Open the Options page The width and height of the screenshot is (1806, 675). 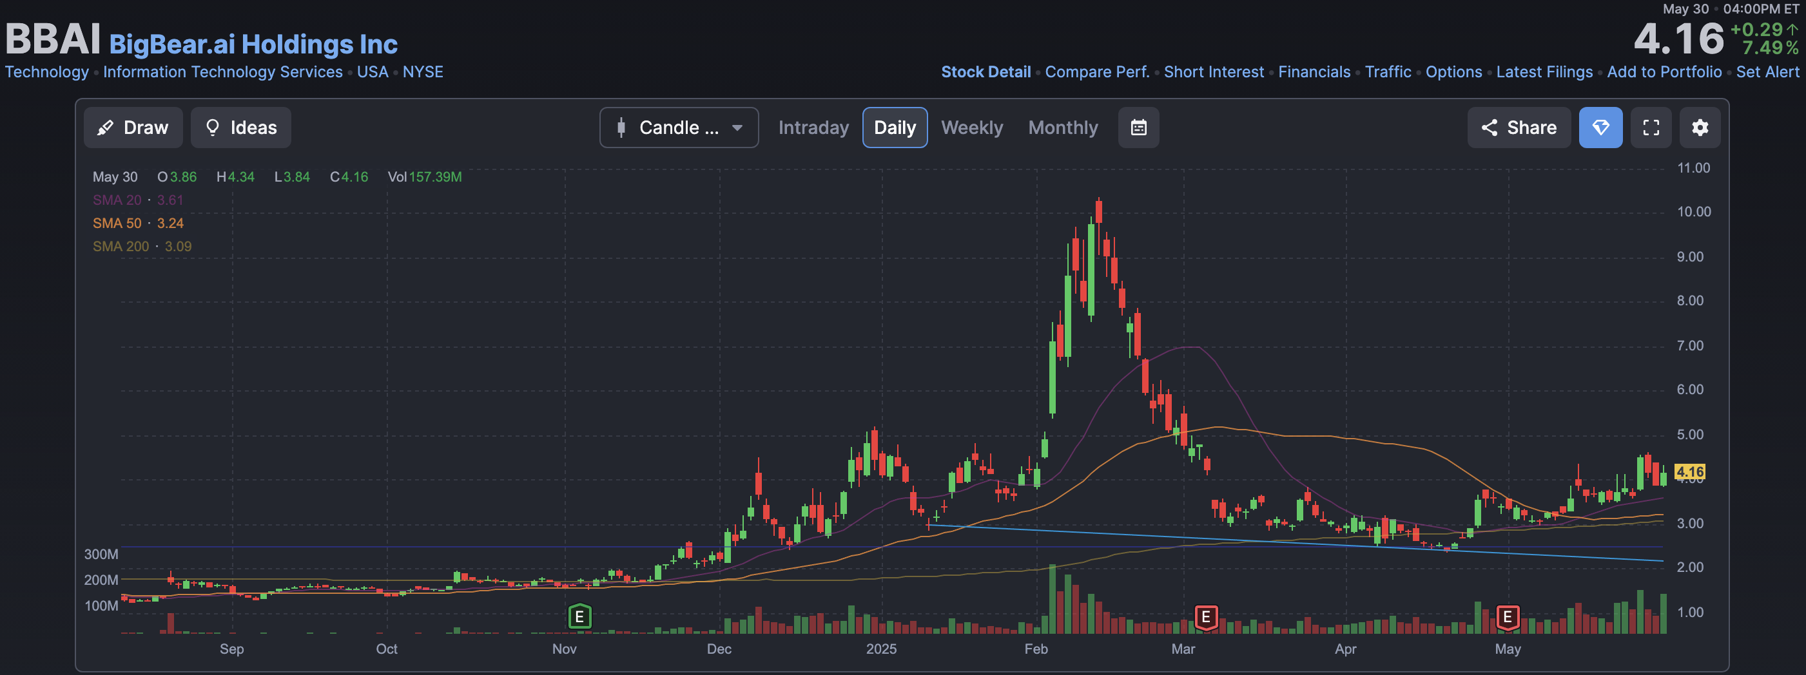click(1453, 72)
